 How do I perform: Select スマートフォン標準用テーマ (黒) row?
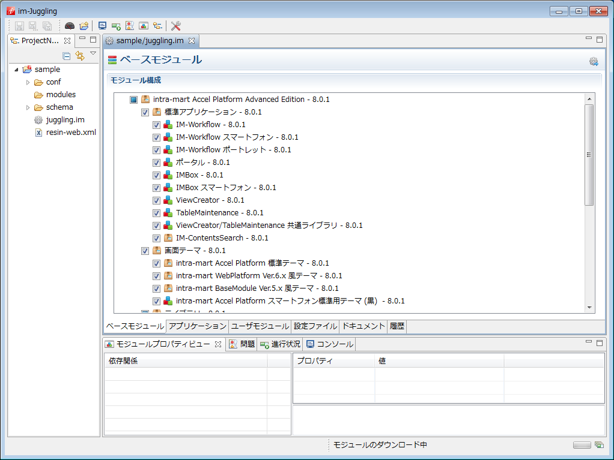(x=290, y=301)
